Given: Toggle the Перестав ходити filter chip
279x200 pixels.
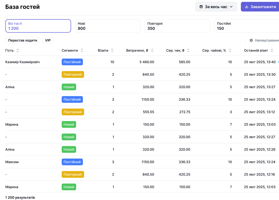Looking at the screenshot, I should tap(23, 40).
